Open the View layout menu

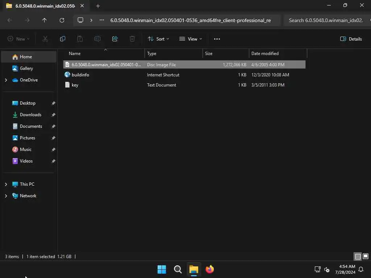191,39
